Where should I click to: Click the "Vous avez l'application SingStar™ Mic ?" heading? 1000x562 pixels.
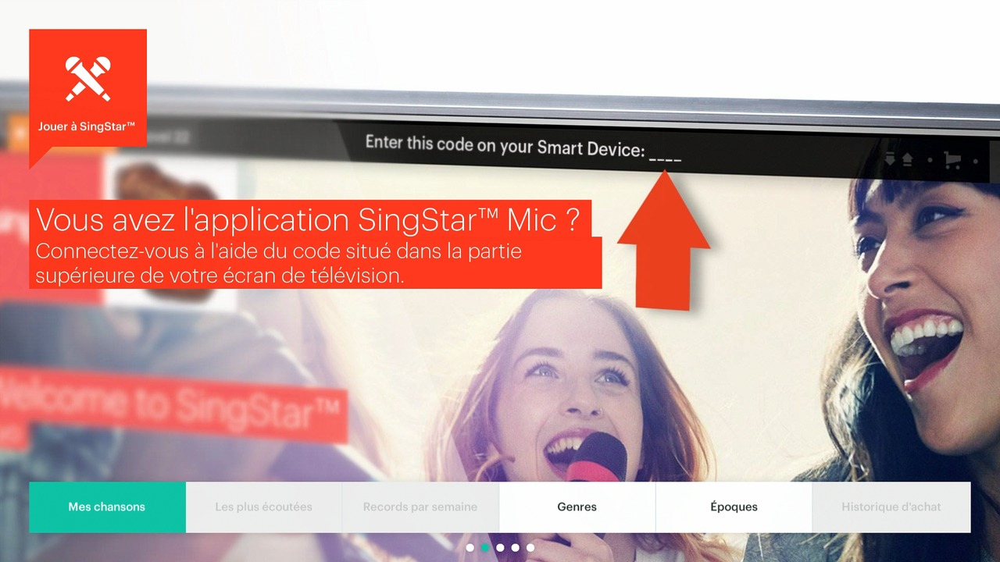point(309,220)
